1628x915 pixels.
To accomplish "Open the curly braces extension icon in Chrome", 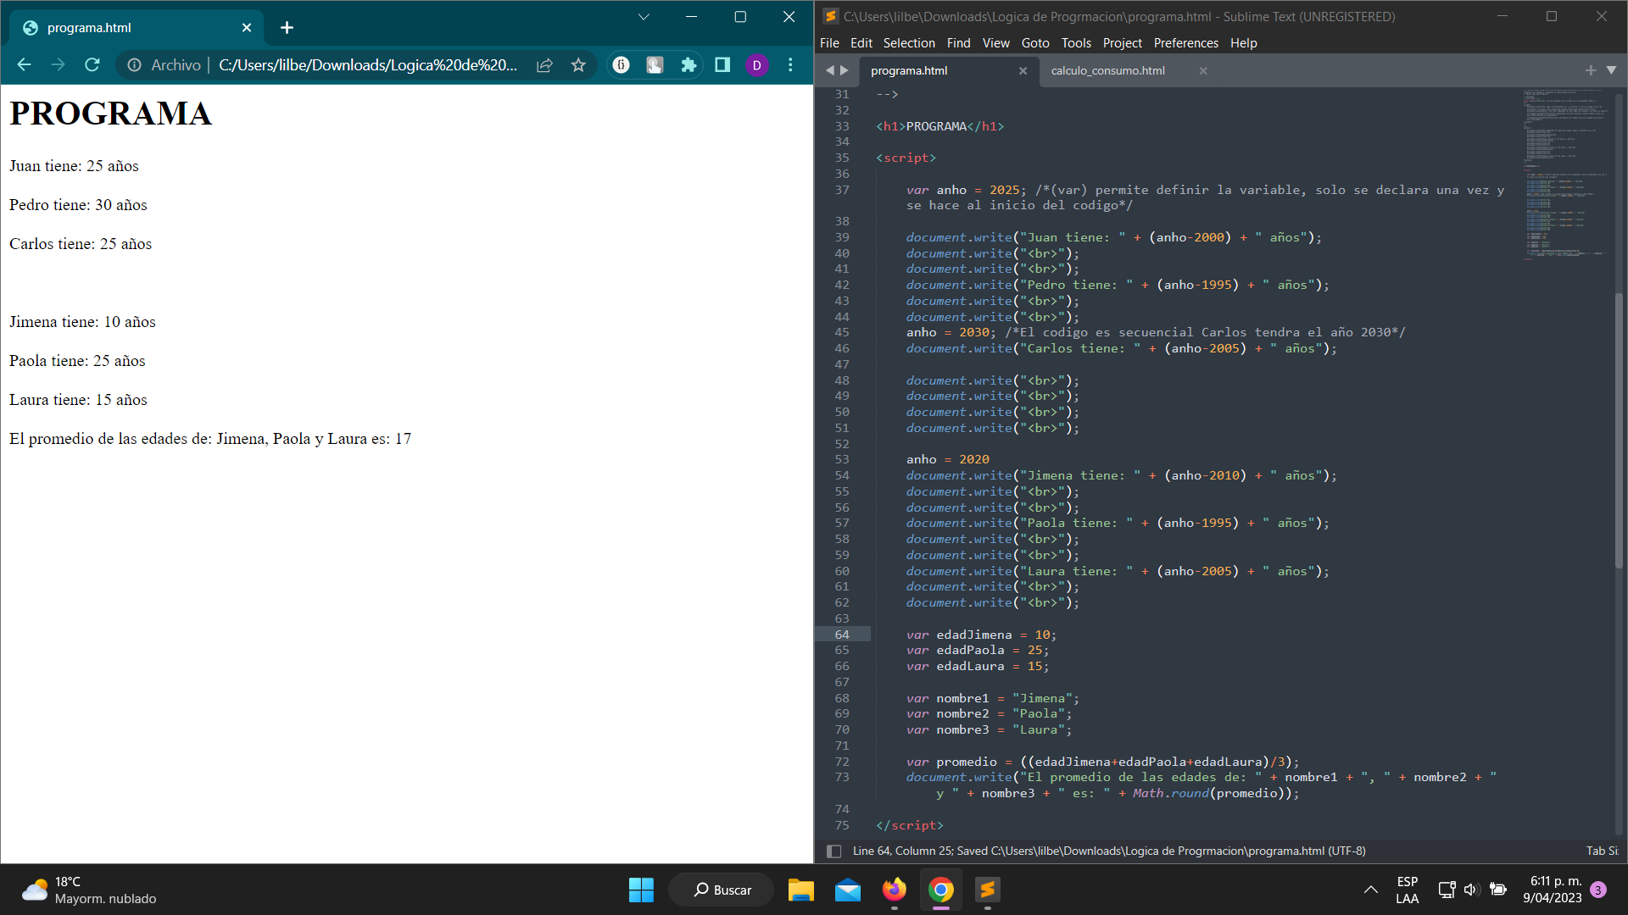I will tap(622, 65).
